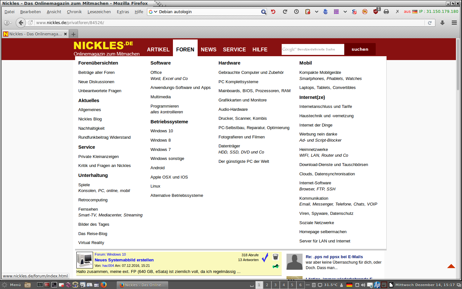Open Neue Diskussionen link
This screenshot has width=462, height=289.
[x=96, y=82]
